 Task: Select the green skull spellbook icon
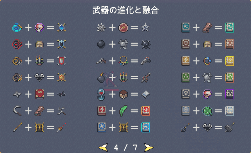click(185, 78)
